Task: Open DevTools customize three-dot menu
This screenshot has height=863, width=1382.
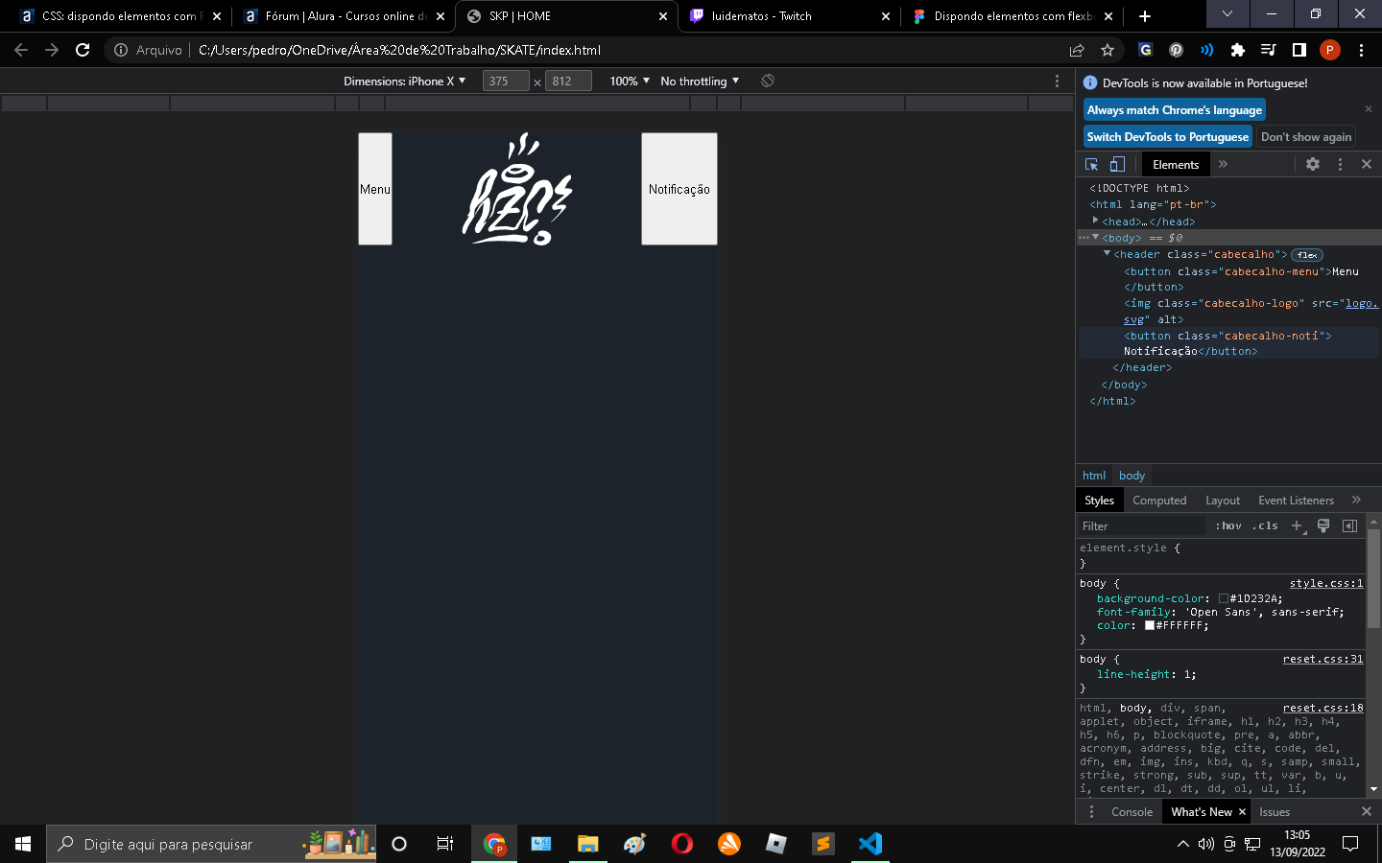Action: [1340, 164]
